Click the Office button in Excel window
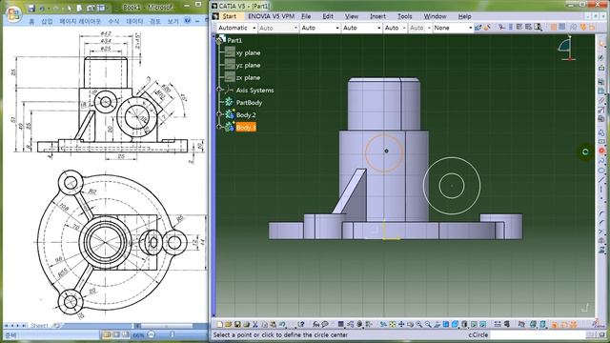 (13, 14)
